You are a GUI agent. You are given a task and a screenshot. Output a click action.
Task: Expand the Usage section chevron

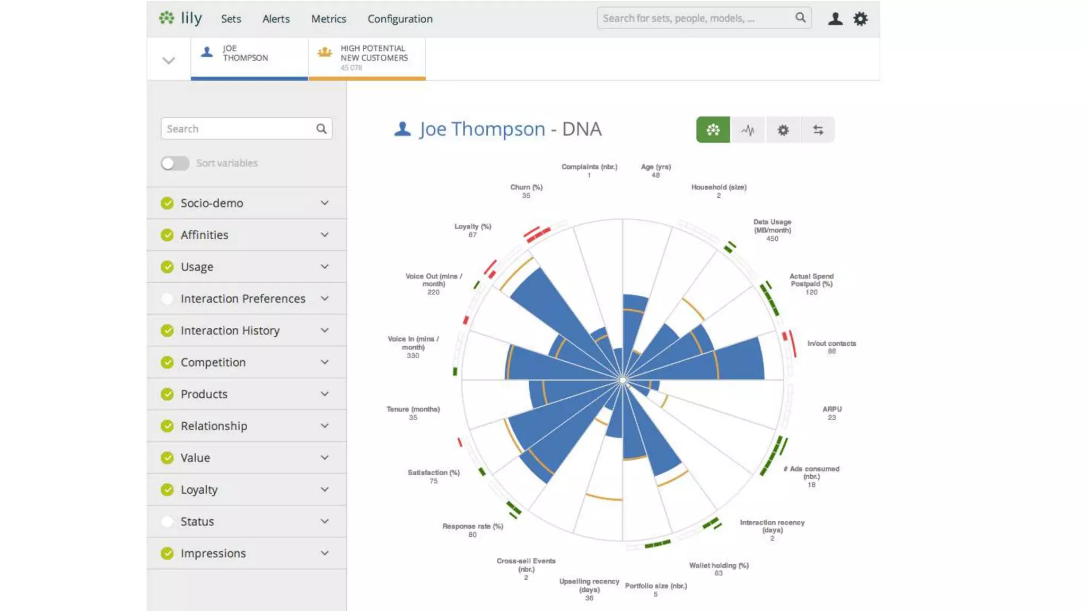[325, 267]
